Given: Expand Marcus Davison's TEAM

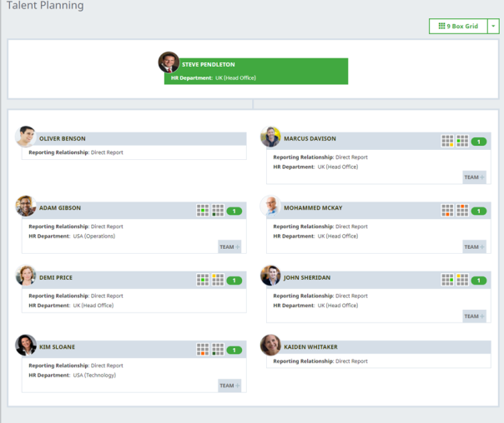Looking at the screenshot, I should coord(474,177).
